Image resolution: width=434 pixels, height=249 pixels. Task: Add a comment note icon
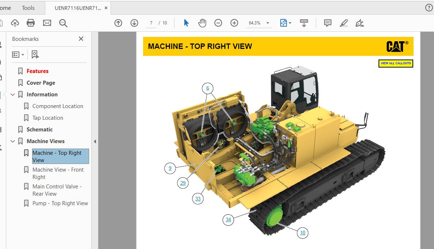tap(328, 23)
